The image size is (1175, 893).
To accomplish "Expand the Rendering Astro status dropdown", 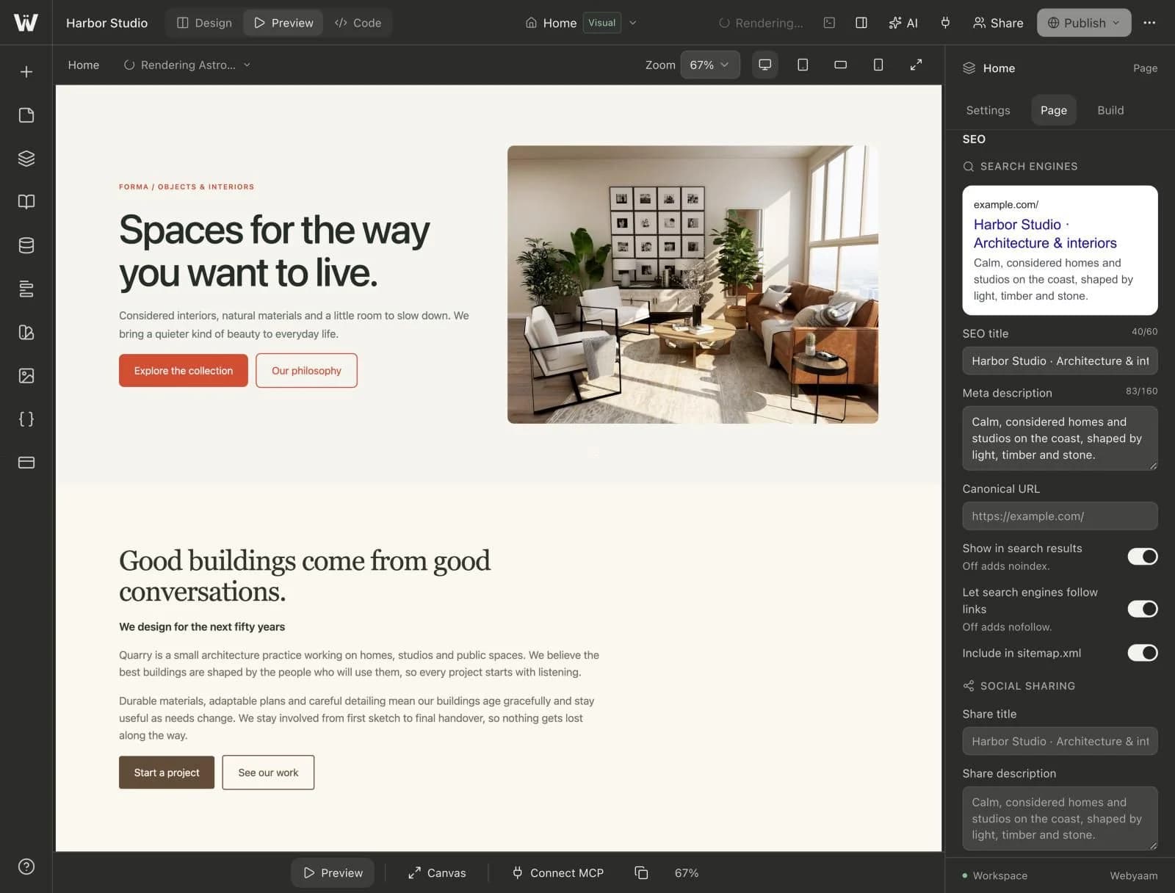I will pyautogui.click(x=187, y=65).
